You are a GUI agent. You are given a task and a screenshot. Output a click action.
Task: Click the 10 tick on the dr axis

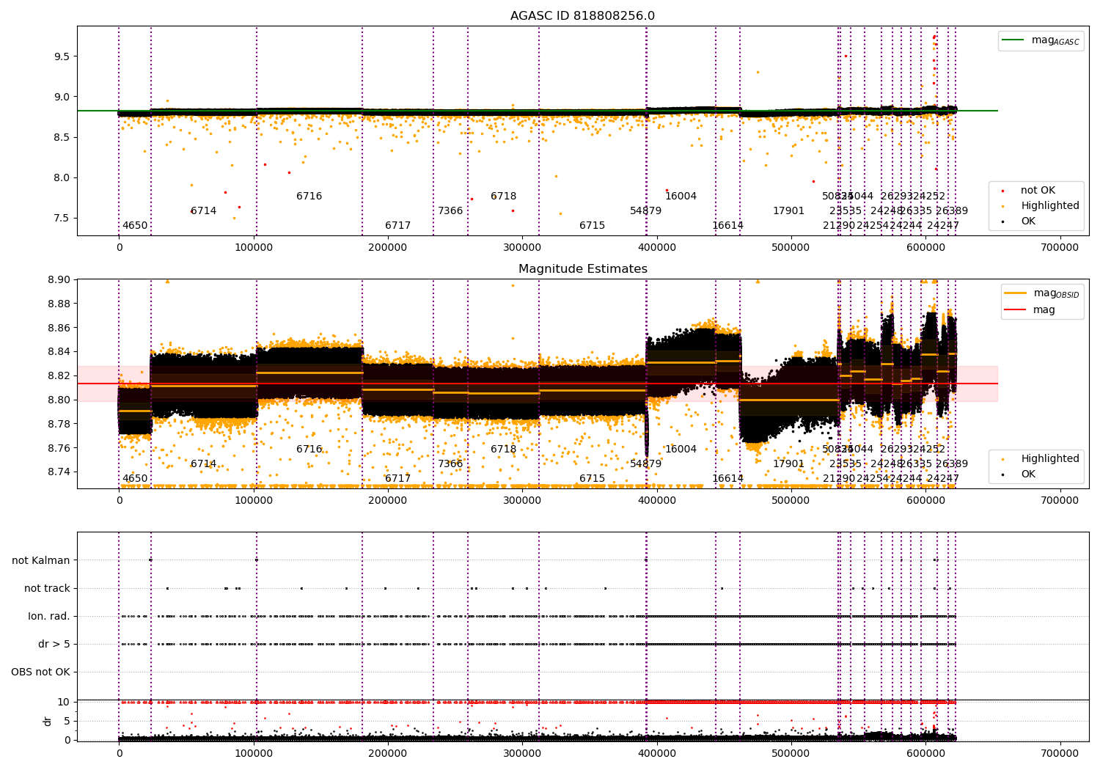pyautogui.click(x=64, y=702)
